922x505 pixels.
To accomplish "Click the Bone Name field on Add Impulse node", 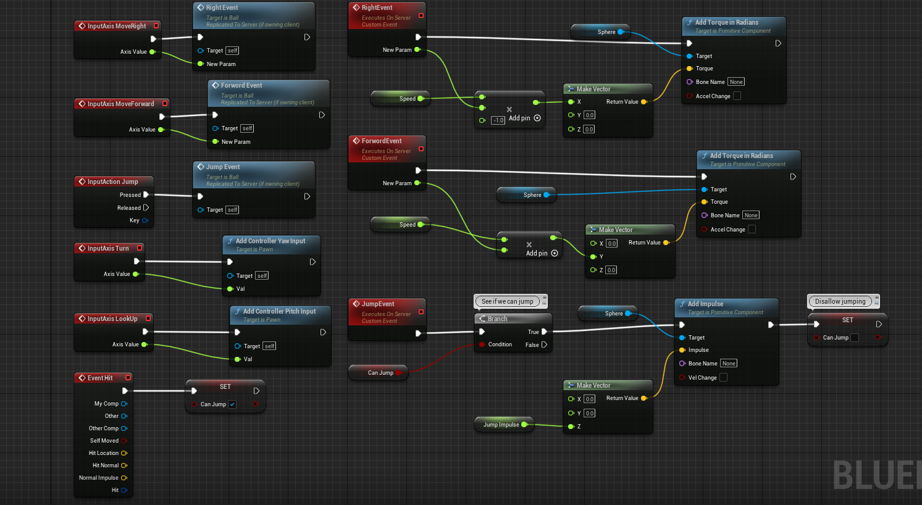I will [729, 363].
